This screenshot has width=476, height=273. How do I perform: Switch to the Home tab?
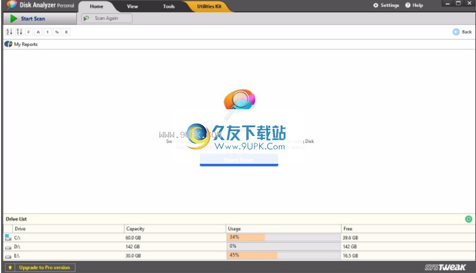click(96, 6)
